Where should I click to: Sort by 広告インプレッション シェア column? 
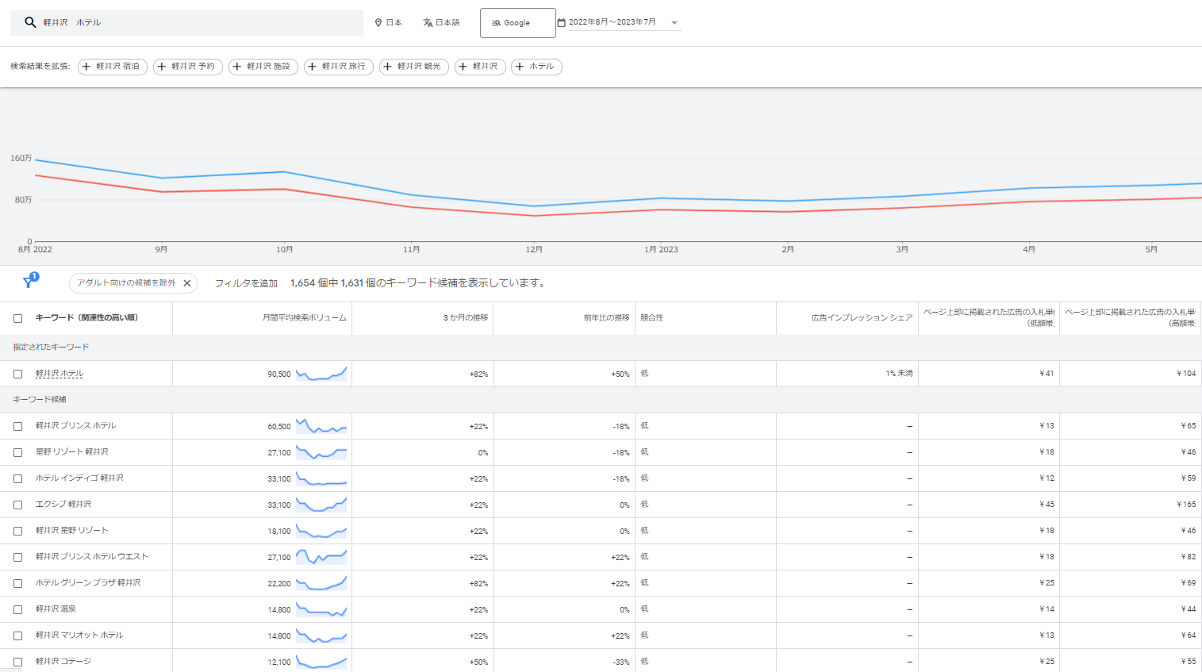click(862, 318)
